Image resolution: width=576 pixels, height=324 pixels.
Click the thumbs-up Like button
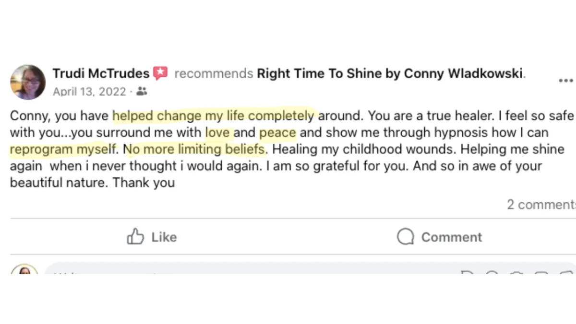click(152, 237)
